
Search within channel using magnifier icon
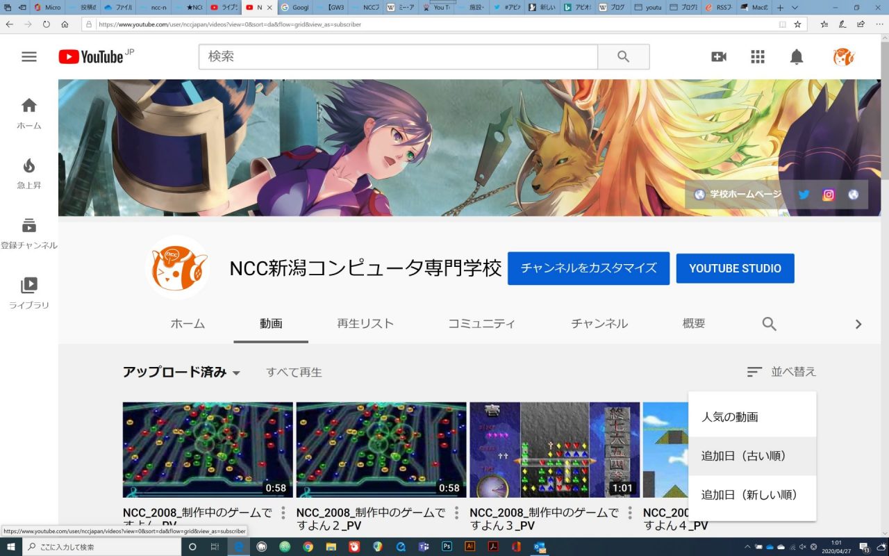pyautogui.click(x=769, y=324)
